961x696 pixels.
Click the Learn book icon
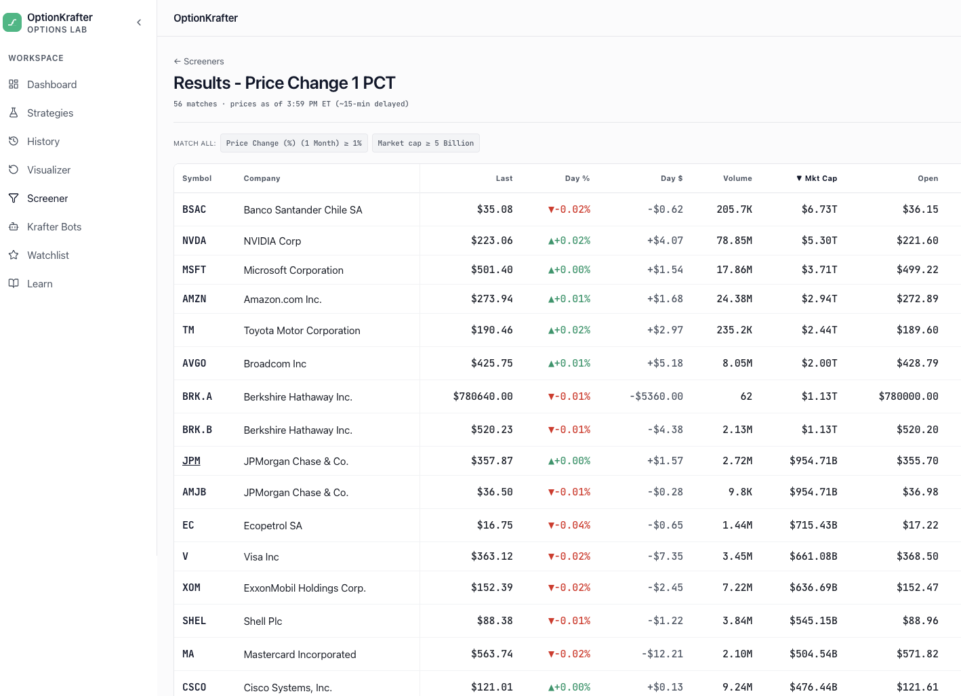click(x=14, y=283)
